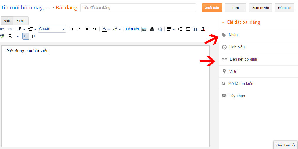The width and height of the screenshot is (298, 149).
Task: Run the spell check
Action: coord(2,36)
